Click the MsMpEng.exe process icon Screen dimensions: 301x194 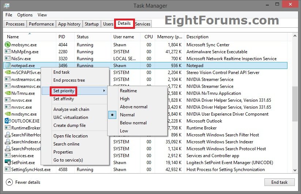click(8, 52)
